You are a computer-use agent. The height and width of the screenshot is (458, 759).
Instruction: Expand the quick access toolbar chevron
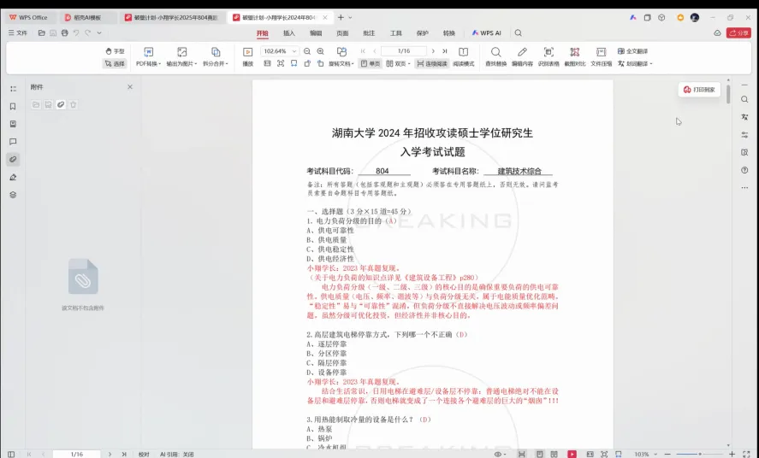(x=99, y=32)
